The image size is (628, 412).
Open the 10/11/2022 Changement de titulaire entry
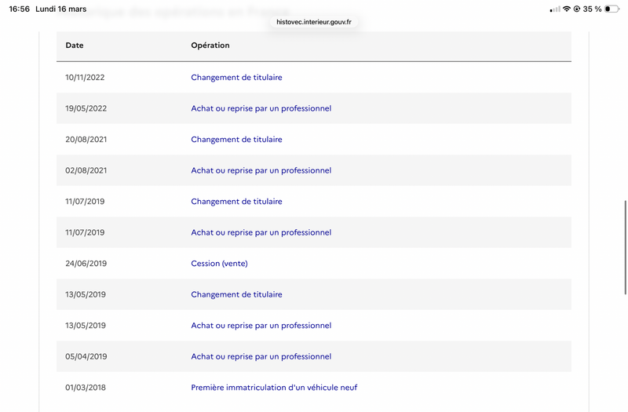(236, 77)
